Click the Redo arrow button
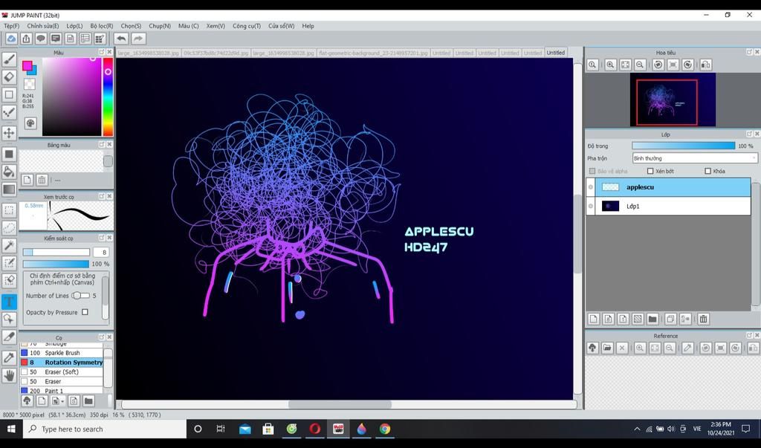Viewport: 761px width, 448px height. 137,39
